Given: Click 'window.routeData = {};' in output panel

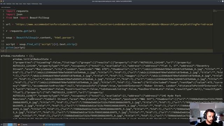Looking at the screenshot, I should (17, 56).
